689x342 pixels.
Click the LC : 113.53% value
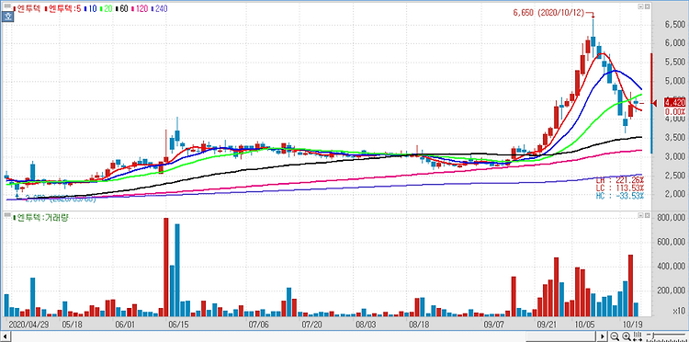click(619, 188)
